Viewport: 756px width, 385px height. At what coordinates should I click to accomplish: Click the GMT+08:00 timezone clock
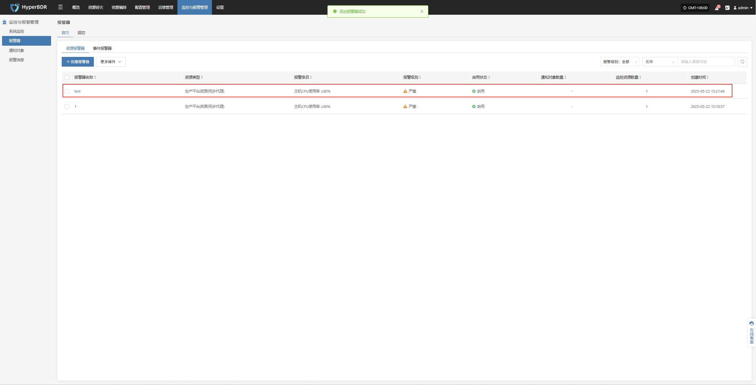coord(695,8)
